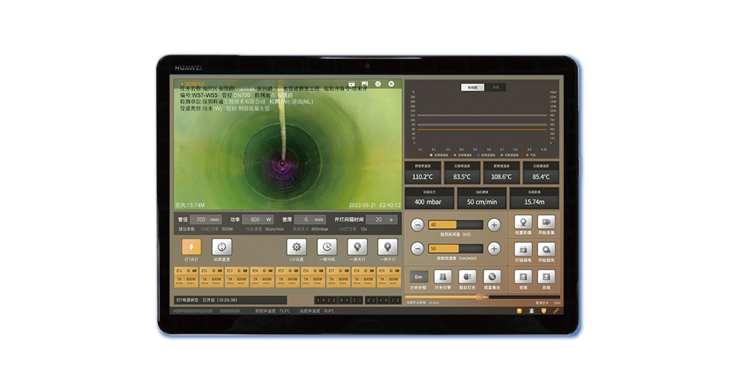
Task: Click the 灯1关灯 lightning icon button
Action: point(191,247)
